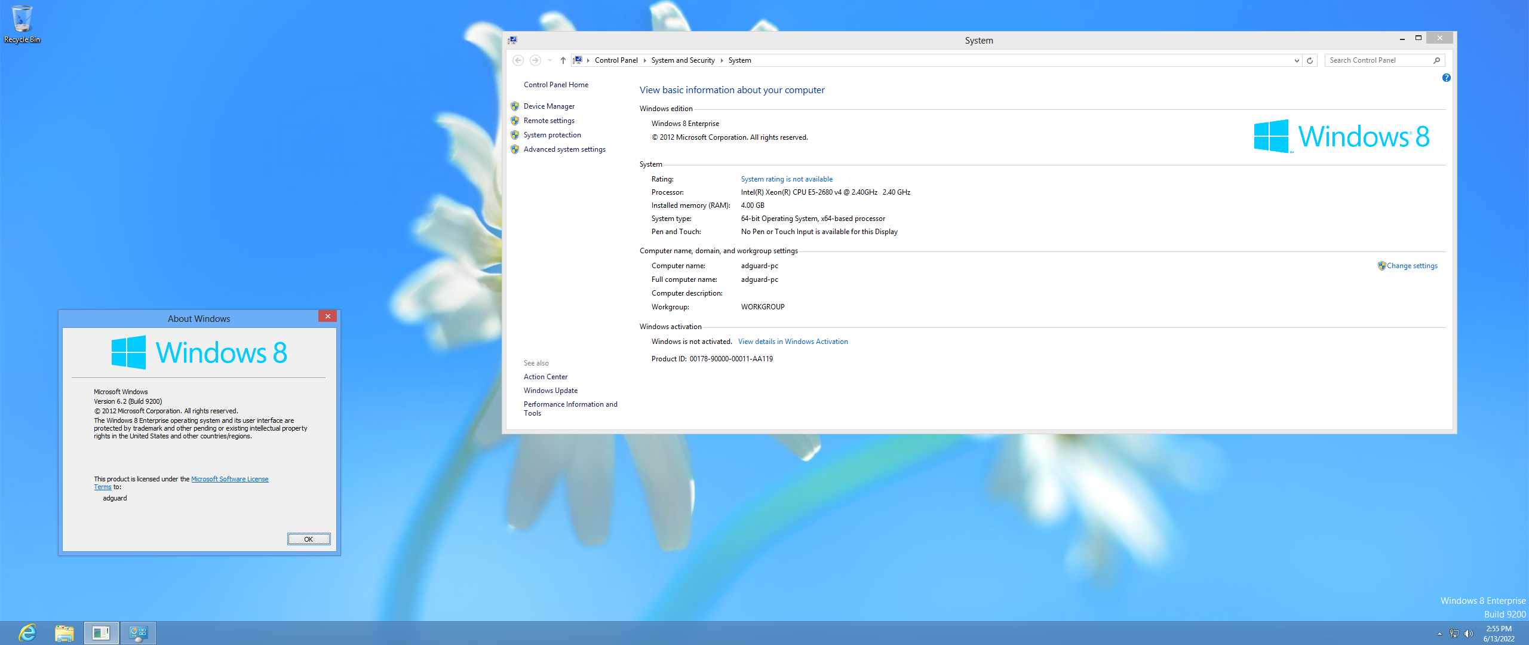Image resolution: width=1529 pixels, height=645 pixels.
Task: Open File Explorer from the taskbar
Action: (x=64, y=633)
